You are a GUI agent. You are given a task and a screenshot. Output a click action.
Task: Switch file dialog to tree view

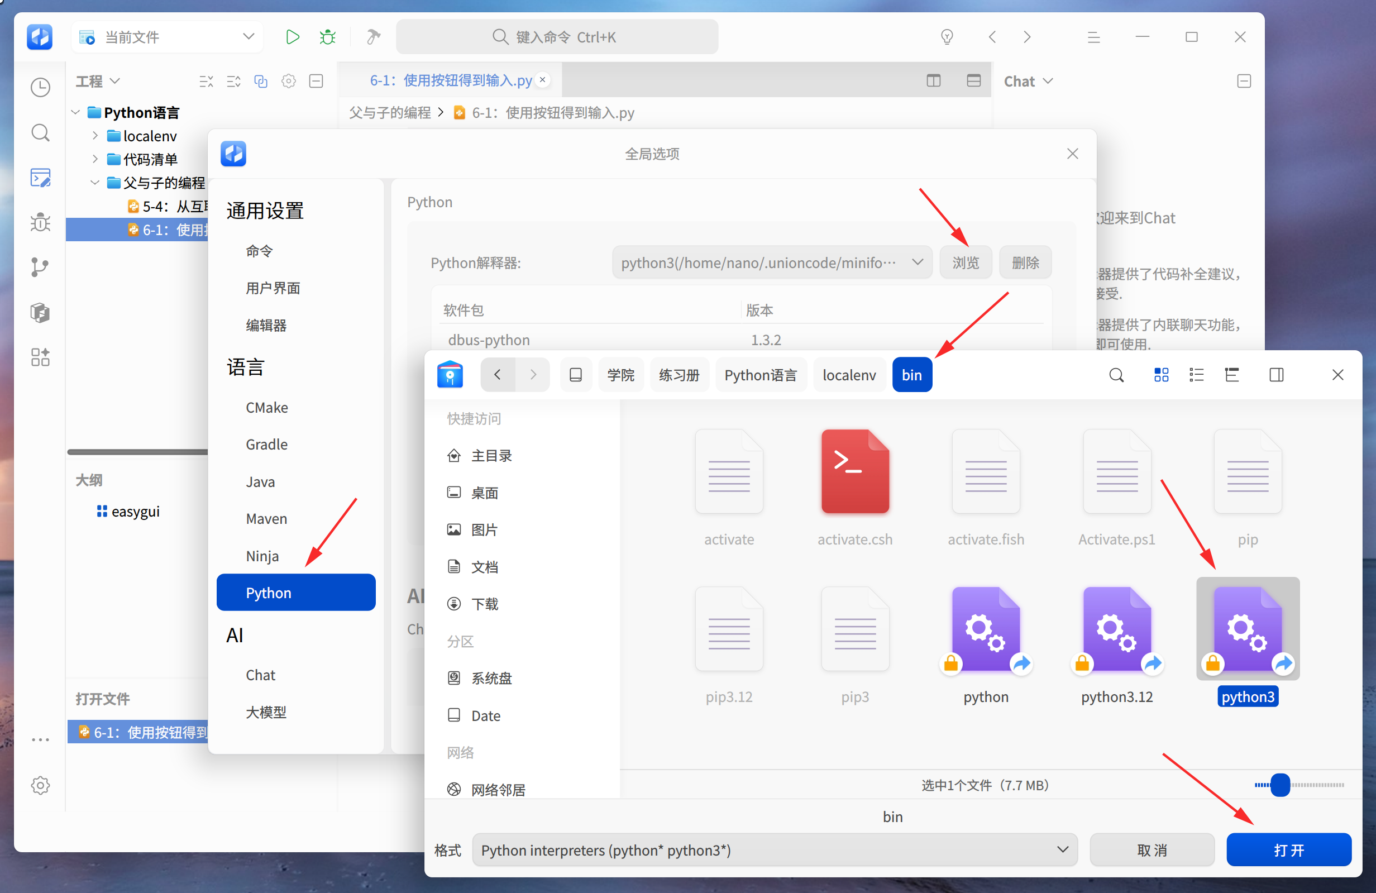pyautogui.click(x=1231, y=375)
